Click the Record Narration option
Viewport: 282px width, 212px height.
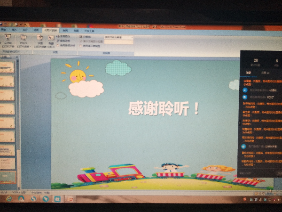point(63,36)
